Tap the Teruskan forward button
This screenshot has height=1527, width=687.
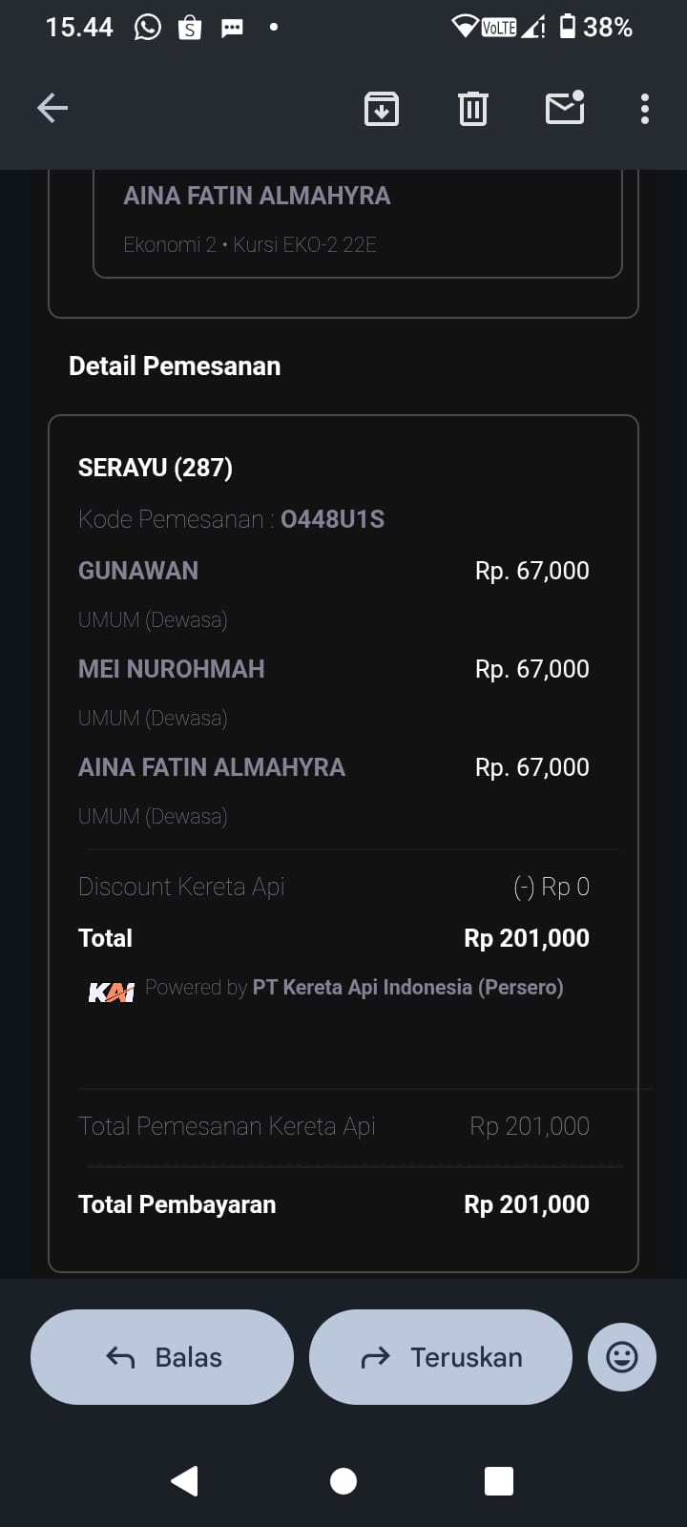441,1357
